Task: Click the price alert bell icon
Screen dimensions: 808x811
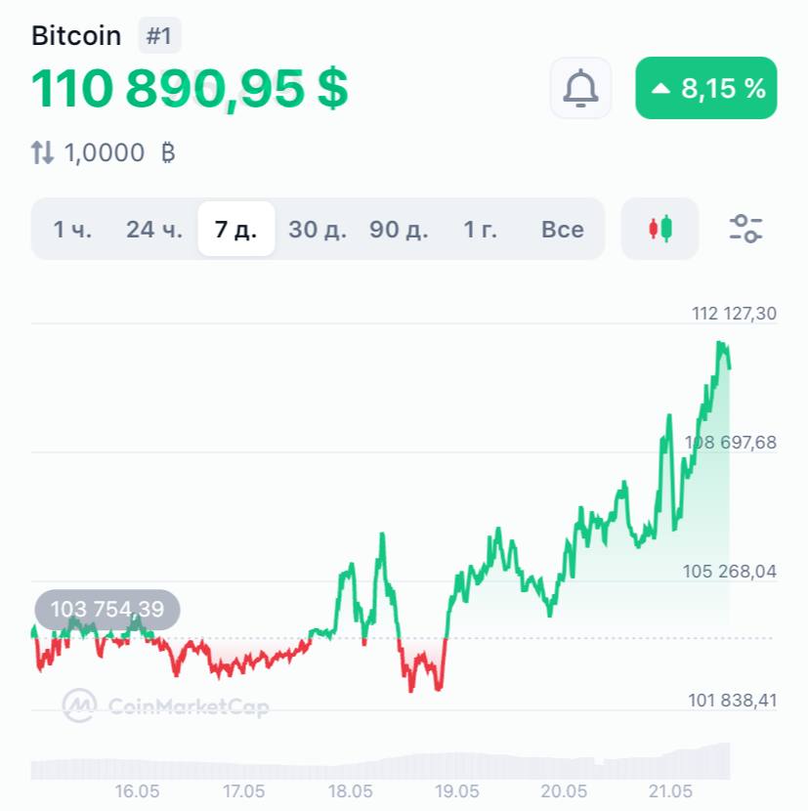Action: click(x=580, y=89)
